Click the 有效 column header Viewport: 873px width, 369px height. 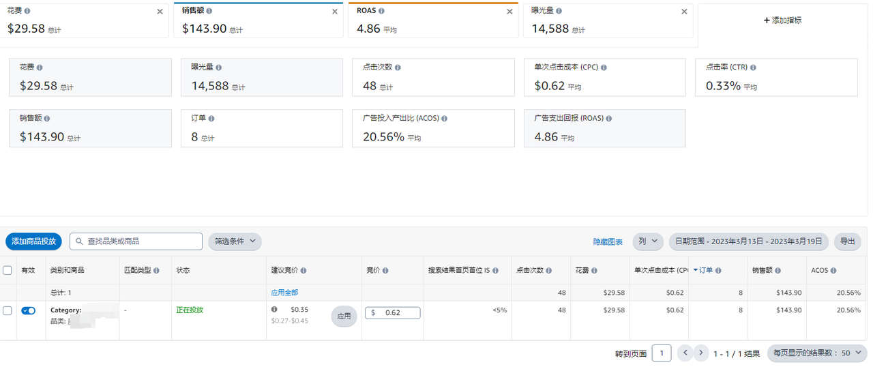tap(28, 271)
